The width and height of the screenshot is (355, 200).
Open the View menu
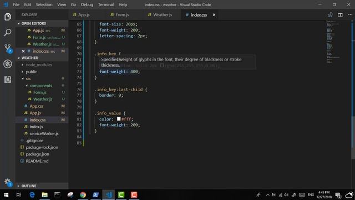(62, 4)
